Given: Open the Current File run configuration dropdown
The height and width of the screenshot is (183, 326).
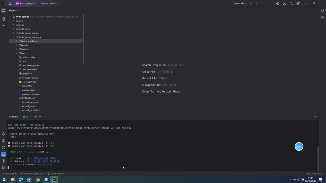Looking at the screenshot, I should click(239, 3).
